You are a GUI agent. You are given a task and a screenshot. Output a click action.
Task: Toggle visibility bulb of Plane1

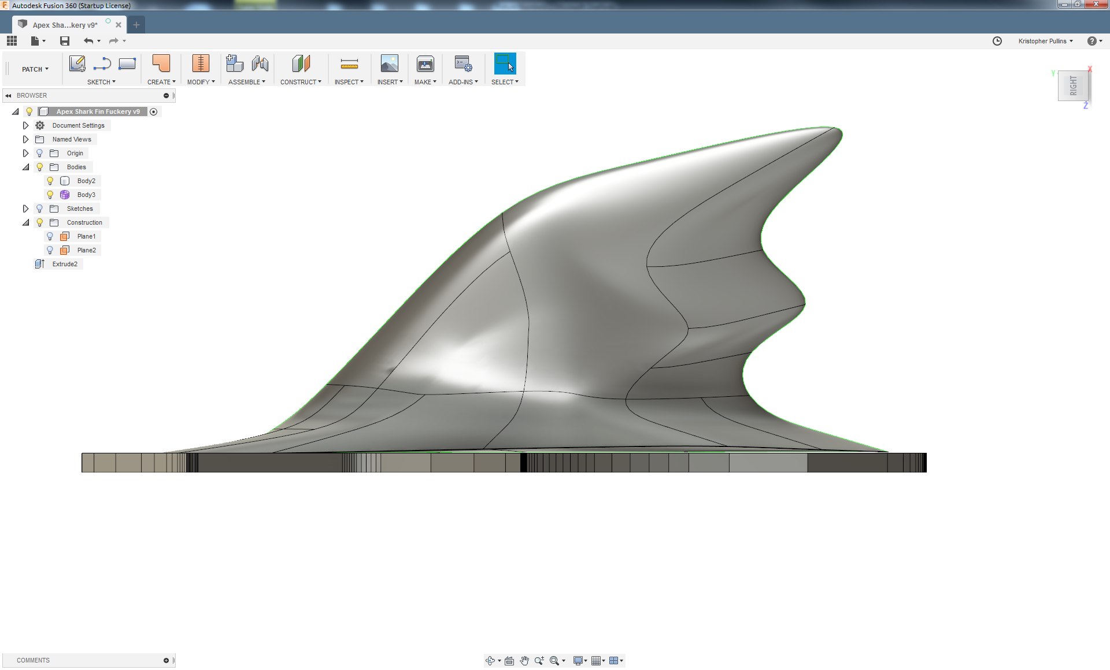point(50,236)
